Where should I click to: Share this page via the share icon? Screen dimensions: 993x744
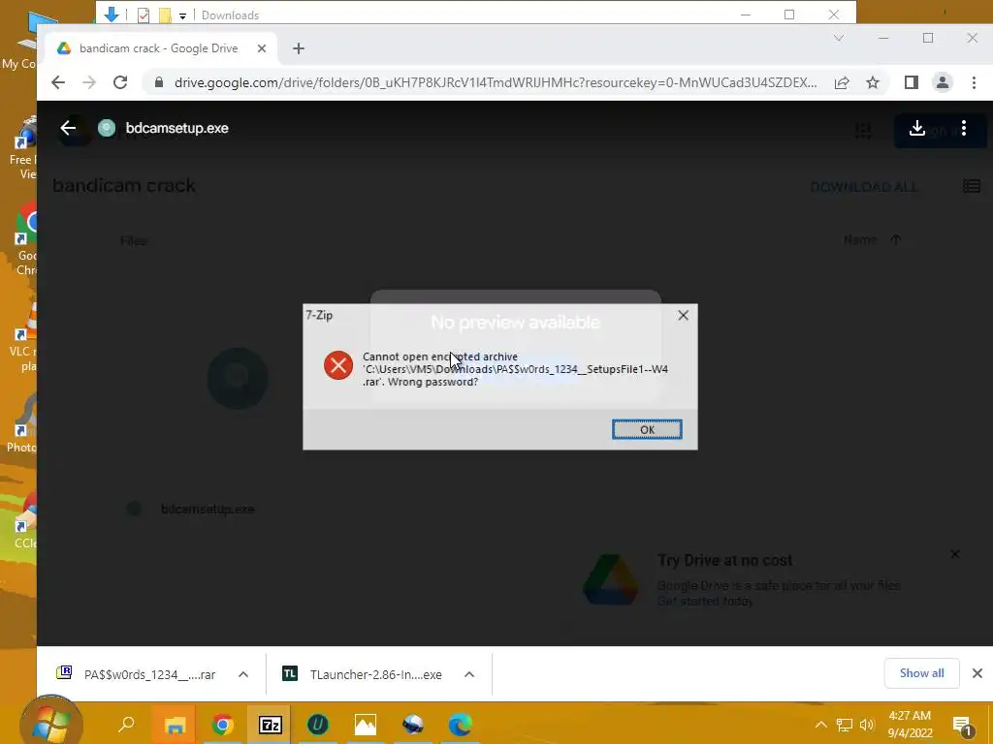pyautogui.click(x=842, y=82)
